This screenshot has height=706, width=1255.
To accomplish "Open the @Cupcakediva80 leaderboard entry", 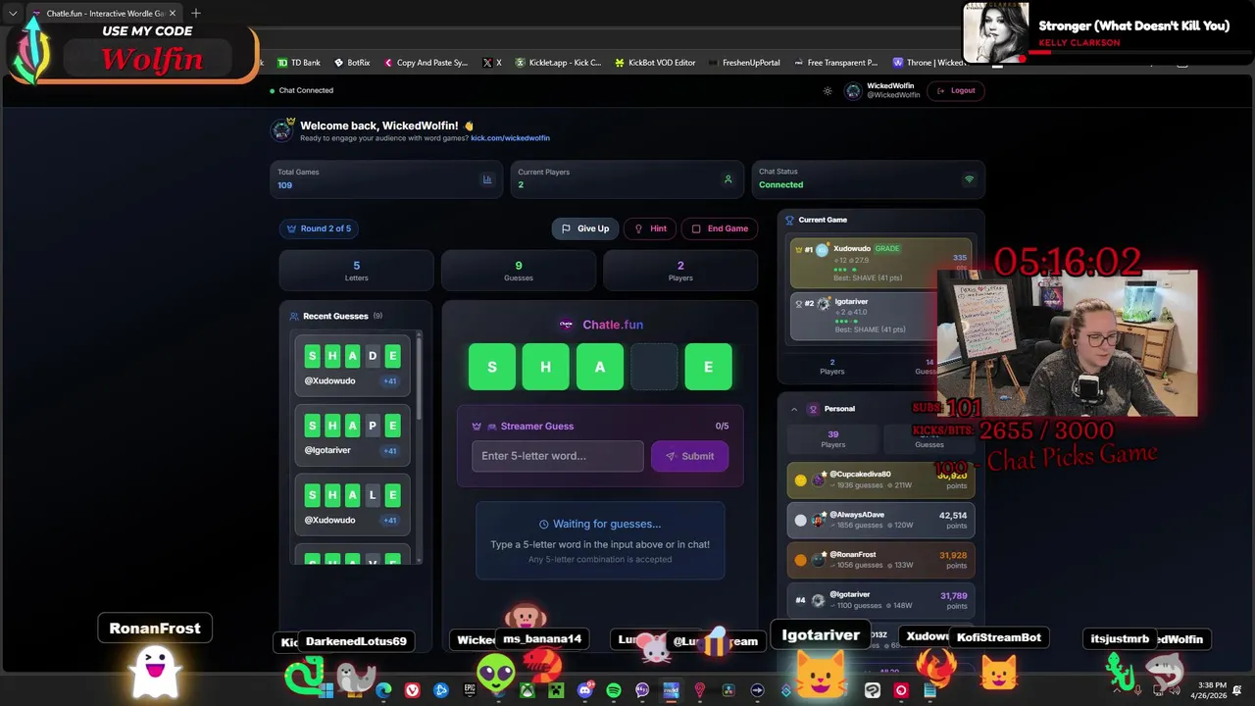I will [880, 479].
